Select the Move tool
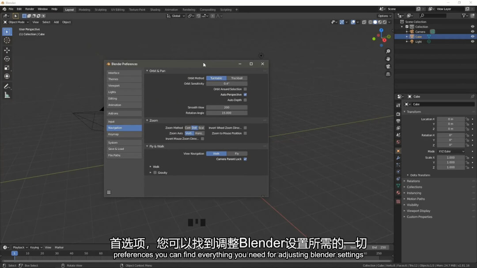 (7, 50)
